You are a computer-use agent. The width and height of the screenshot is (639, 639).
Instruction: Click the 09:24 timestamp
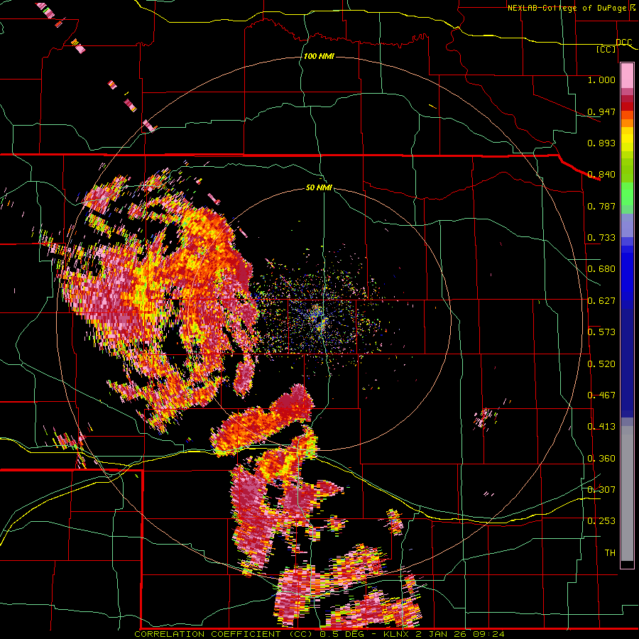click(x=488, y=634)
